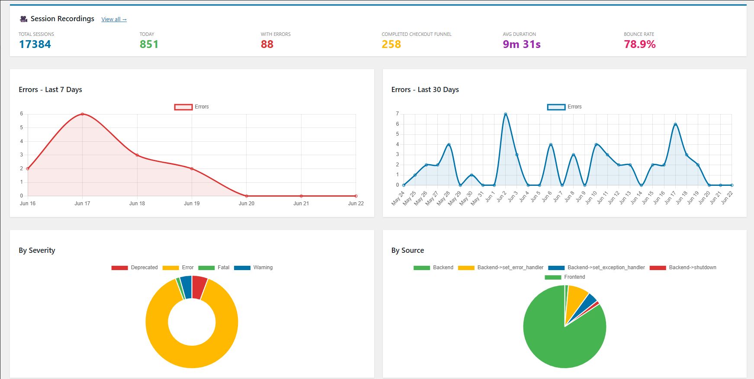754x379 pixels.
Task: Select the Jun 20 data point in 7 Days chart
Action: (247, 196)
